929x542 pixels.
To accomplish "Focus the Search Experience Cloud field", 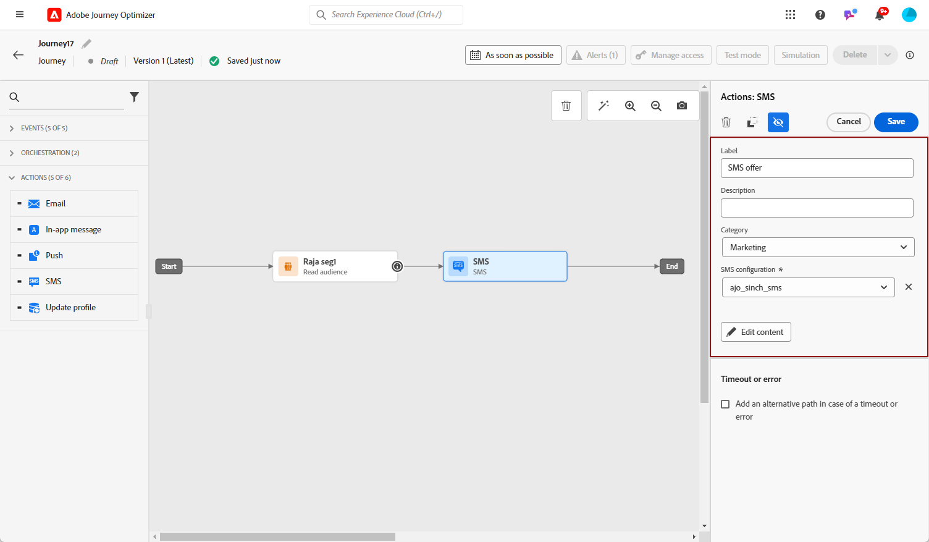I will (386, 15).
